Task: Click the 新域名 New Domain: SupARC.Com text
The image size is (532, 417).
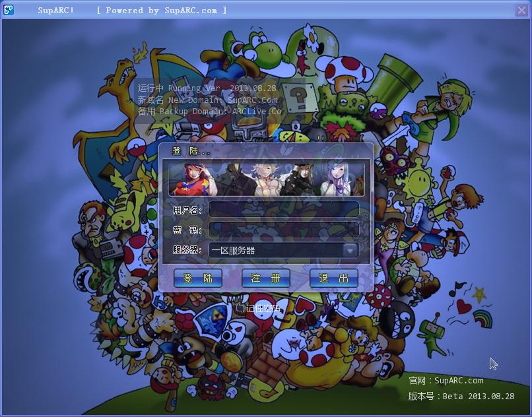Action: click(x=208, y=100)
